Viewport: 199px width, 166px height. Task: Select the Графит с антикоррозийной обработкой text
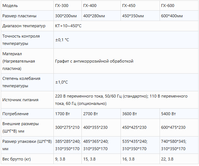click(94, 61)
